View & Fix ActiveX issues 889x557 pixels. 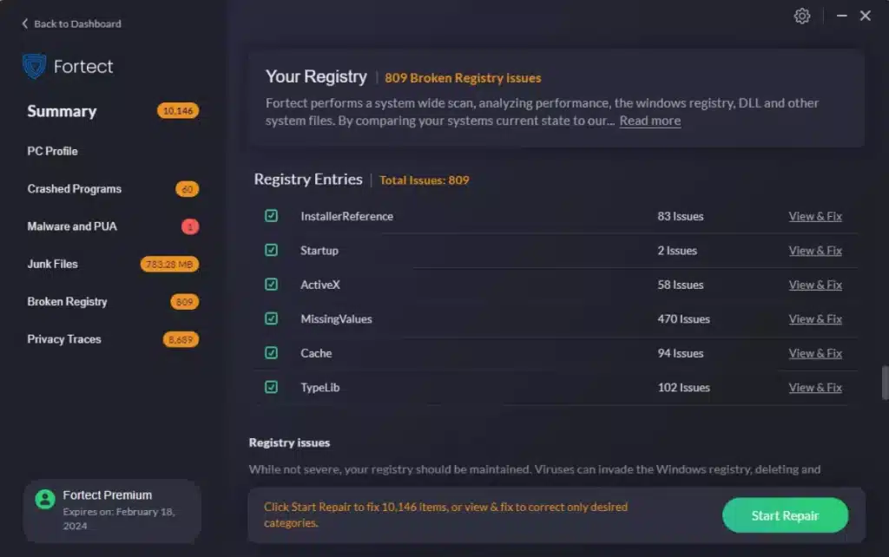(x=814, y=285)
